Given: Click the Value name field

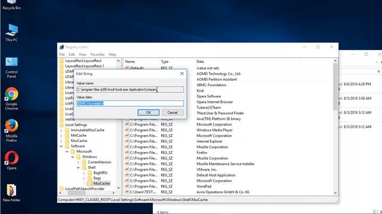Looking at the screenshot, I should tap(130, 90).
